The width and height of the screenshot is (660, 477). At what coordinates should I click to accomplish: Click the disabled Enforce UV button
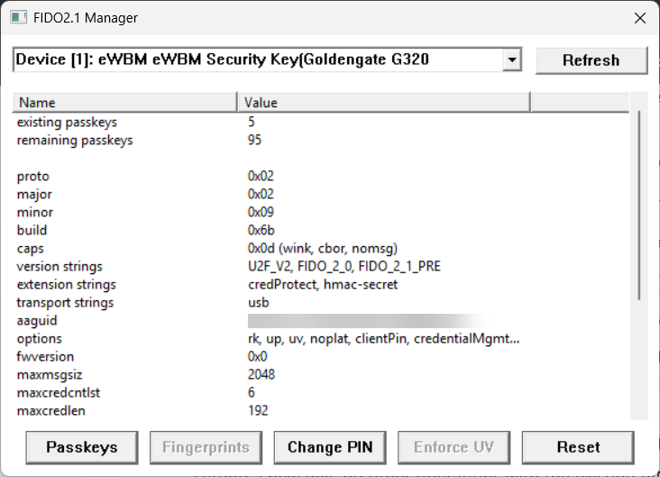click(454, 446)
